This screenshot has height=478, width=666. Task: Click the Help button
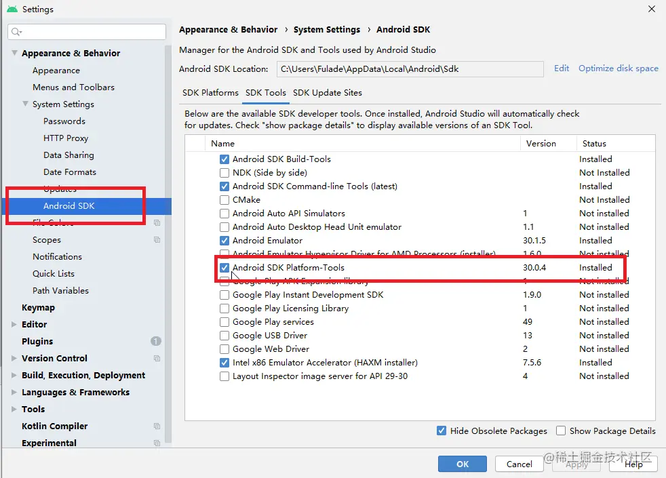(x=633, y=464)
